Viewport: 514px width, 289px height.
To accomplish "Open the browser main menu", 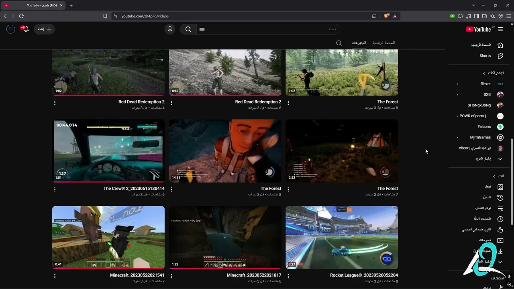I will [x=508, y=16].
